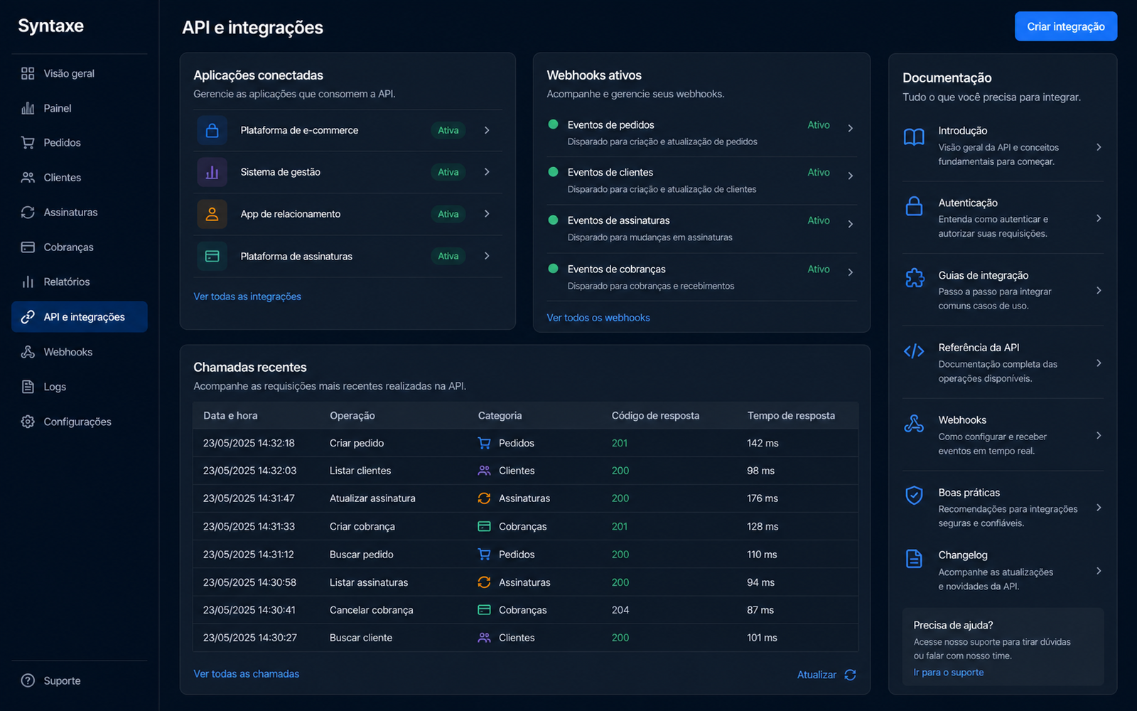
Task: Click the Cobranças card icon in sidebar
Action: point(28,247)
